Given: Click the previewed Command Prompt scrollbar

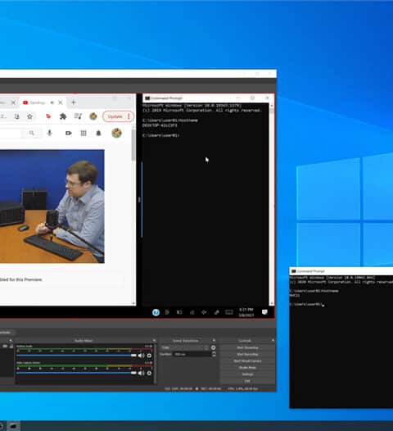Looking at the screenshot, I should click(272, 204).
